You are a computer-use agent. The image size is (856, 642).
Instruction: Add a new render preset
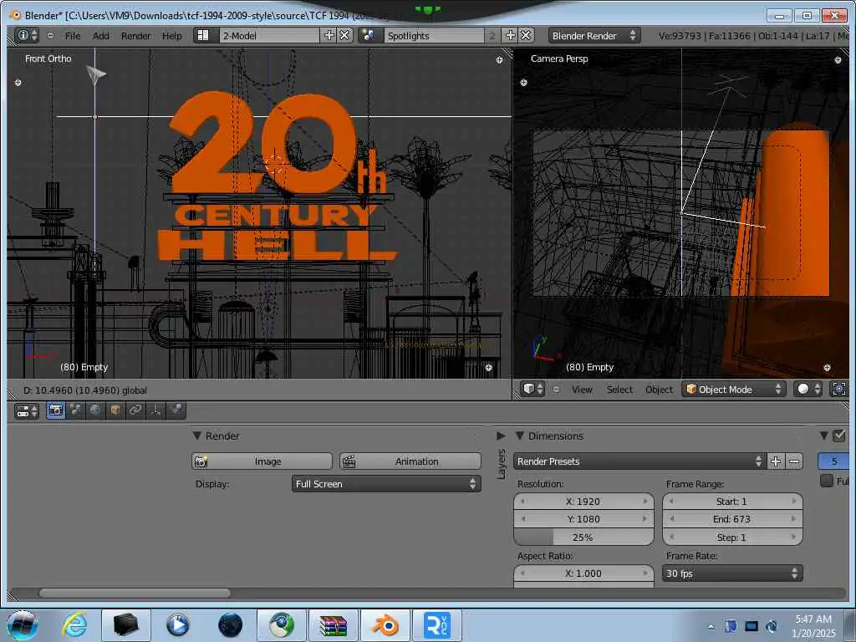coord(775,461)
